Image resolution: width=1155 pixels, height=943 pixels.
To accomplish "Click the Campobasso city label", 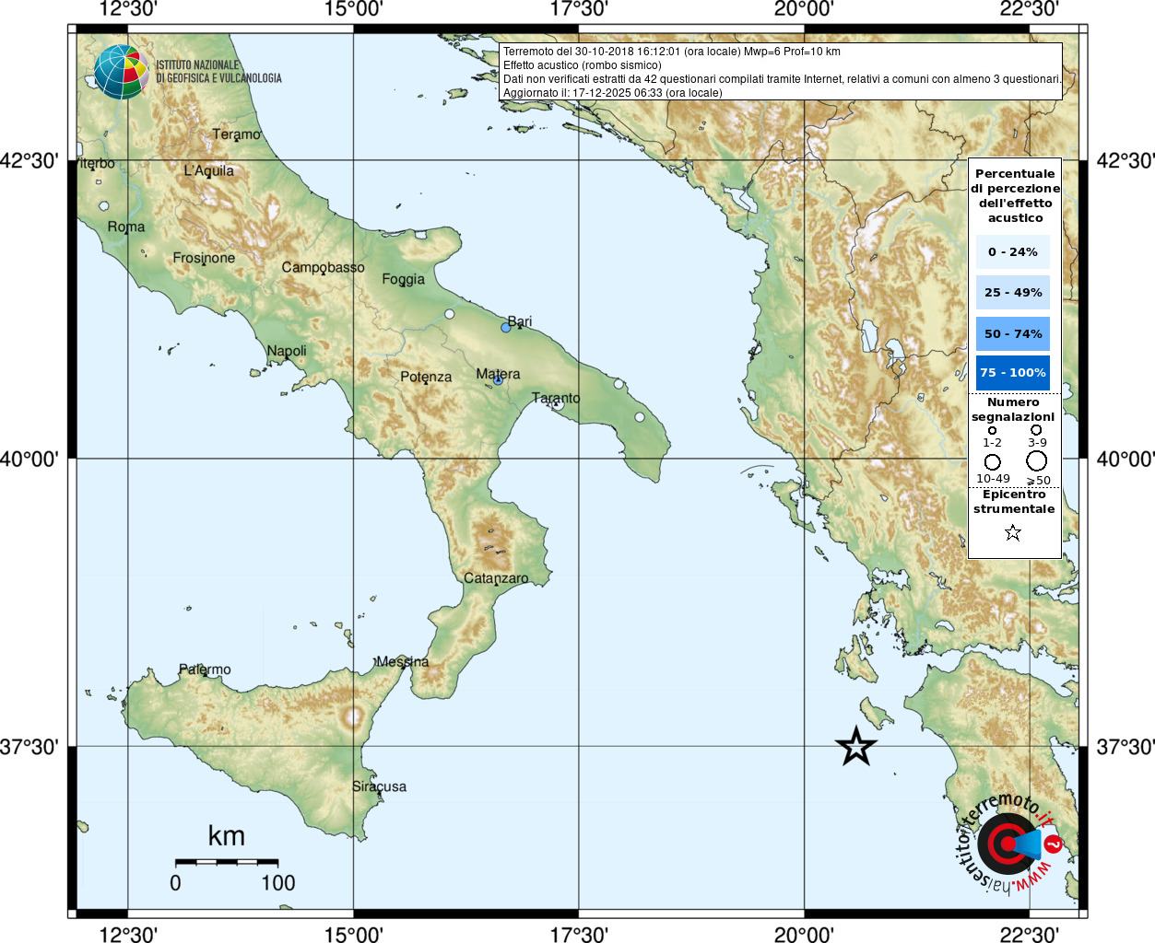I will pos(323,267).
